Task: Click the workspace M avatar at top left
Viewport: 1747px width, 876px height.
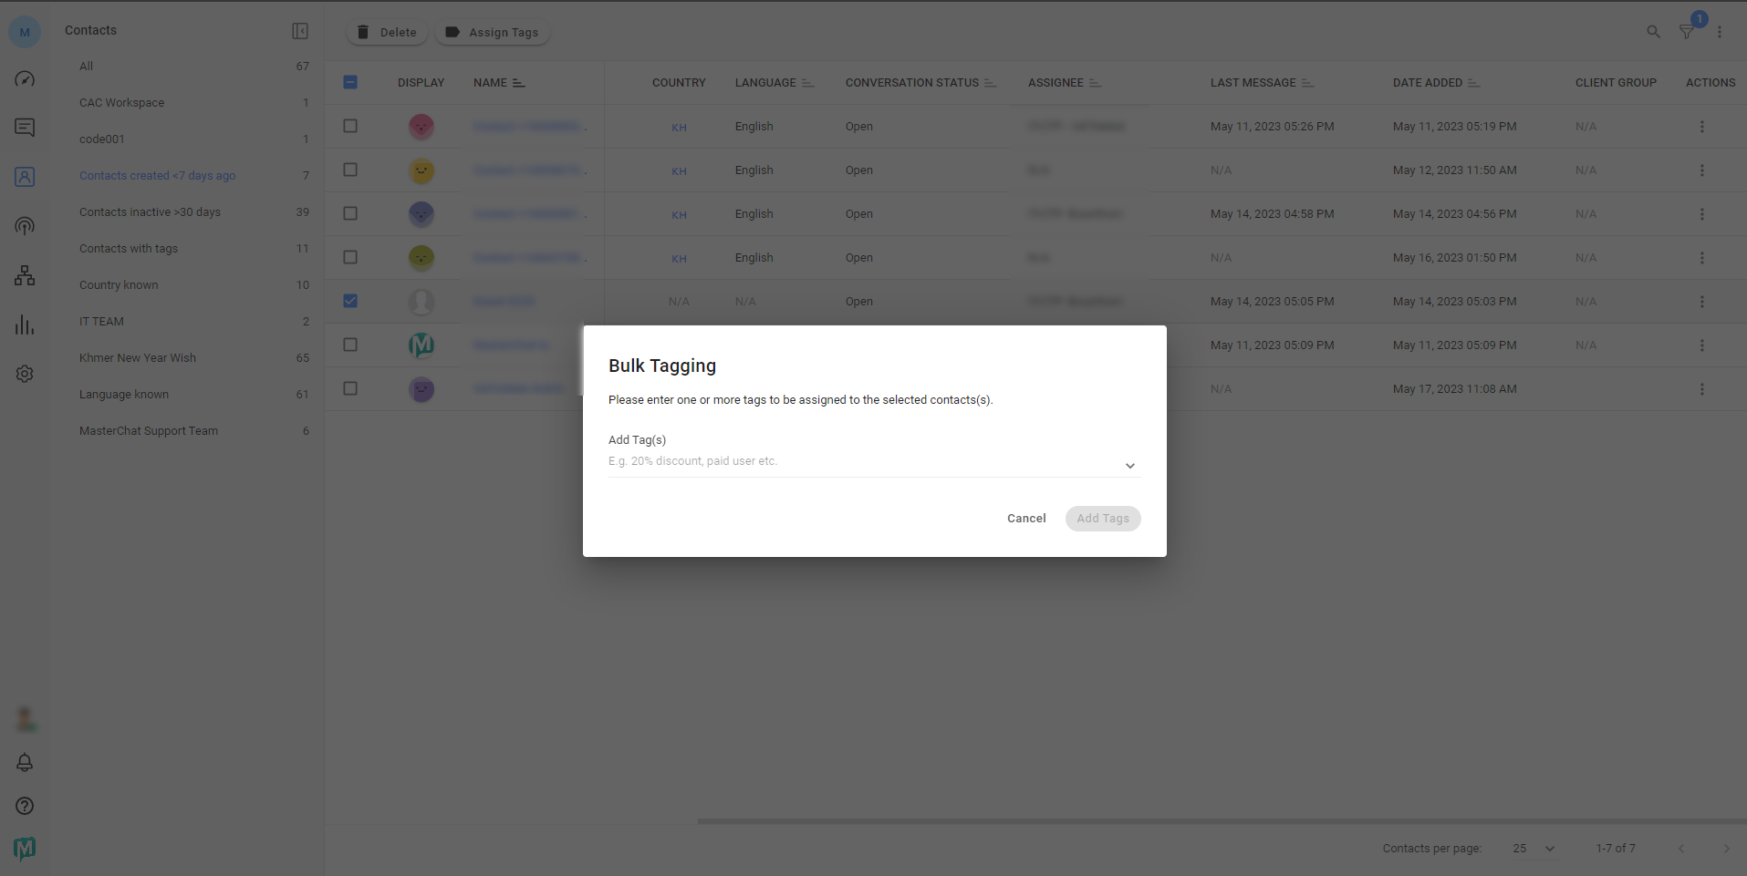Action: (x=25, y=32)
